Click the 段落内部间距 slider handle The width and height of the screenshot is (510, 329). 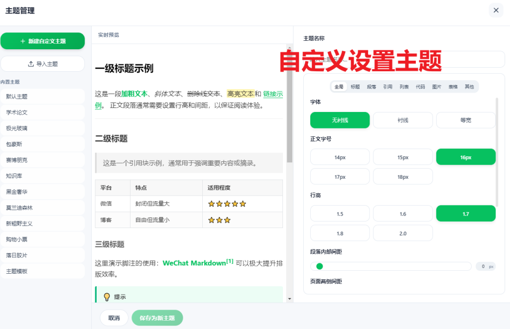319,266
